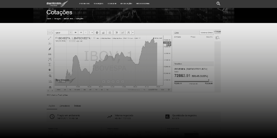Follow the Market Data breadcrumb link
Viewport: 277px width, 138px height.
click(68, 19)
